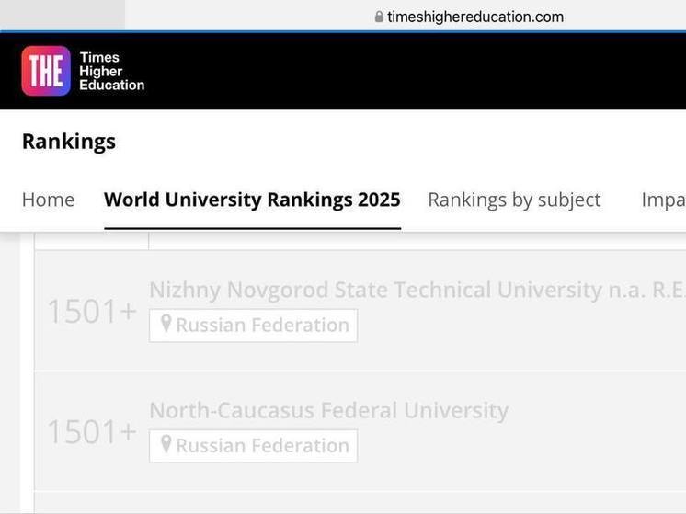Open North-Caucasus Federal University link
The width and height of the screenshot is (686, 514).
[x=328, y=410]
